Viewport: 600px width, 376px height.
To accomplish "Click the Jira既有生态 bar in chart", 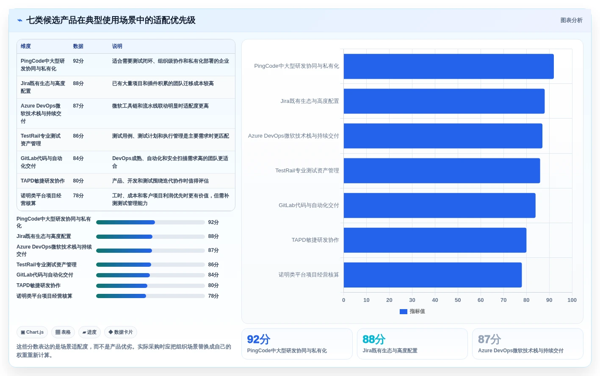I will [x=444, y=101].
